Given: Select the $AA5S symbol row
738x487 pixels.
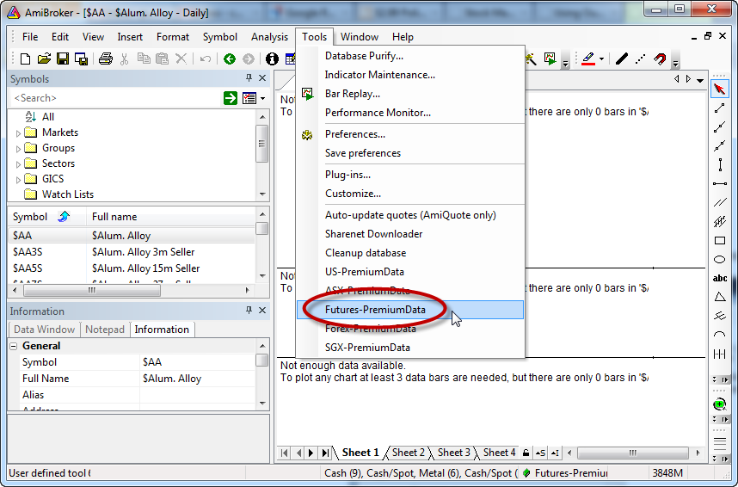Looking at the screenshot, I should pos(132,268).
